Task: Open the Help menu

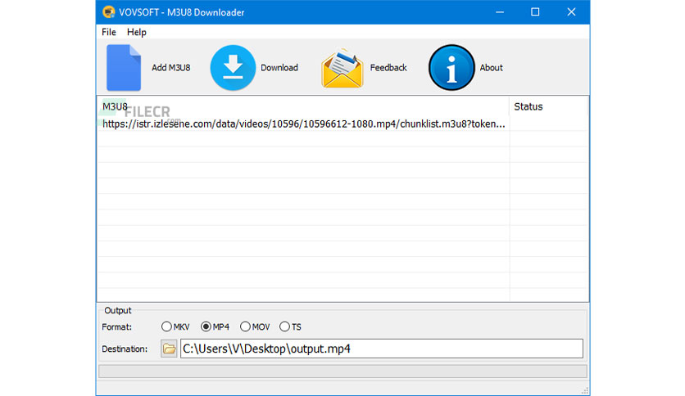Action: click(136, 32)
